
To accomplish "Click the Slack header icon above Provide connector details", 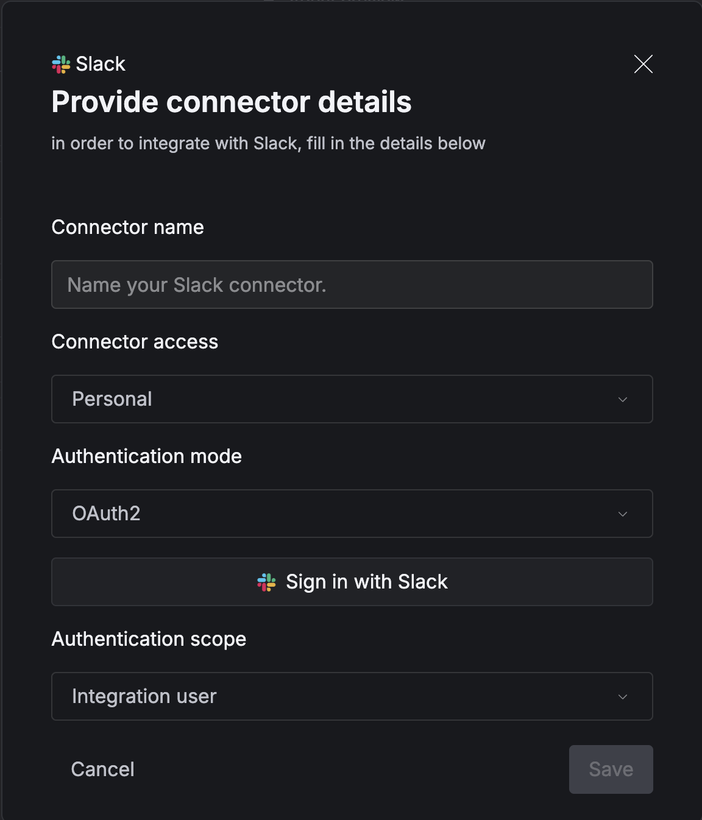I will tap(62, 63).
